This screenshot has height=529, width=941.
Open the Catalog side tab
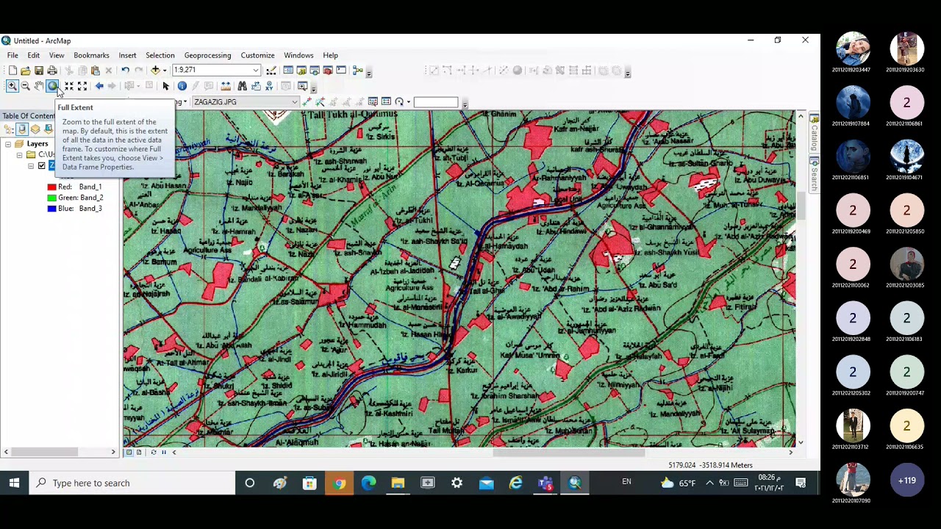pos(815,133)
